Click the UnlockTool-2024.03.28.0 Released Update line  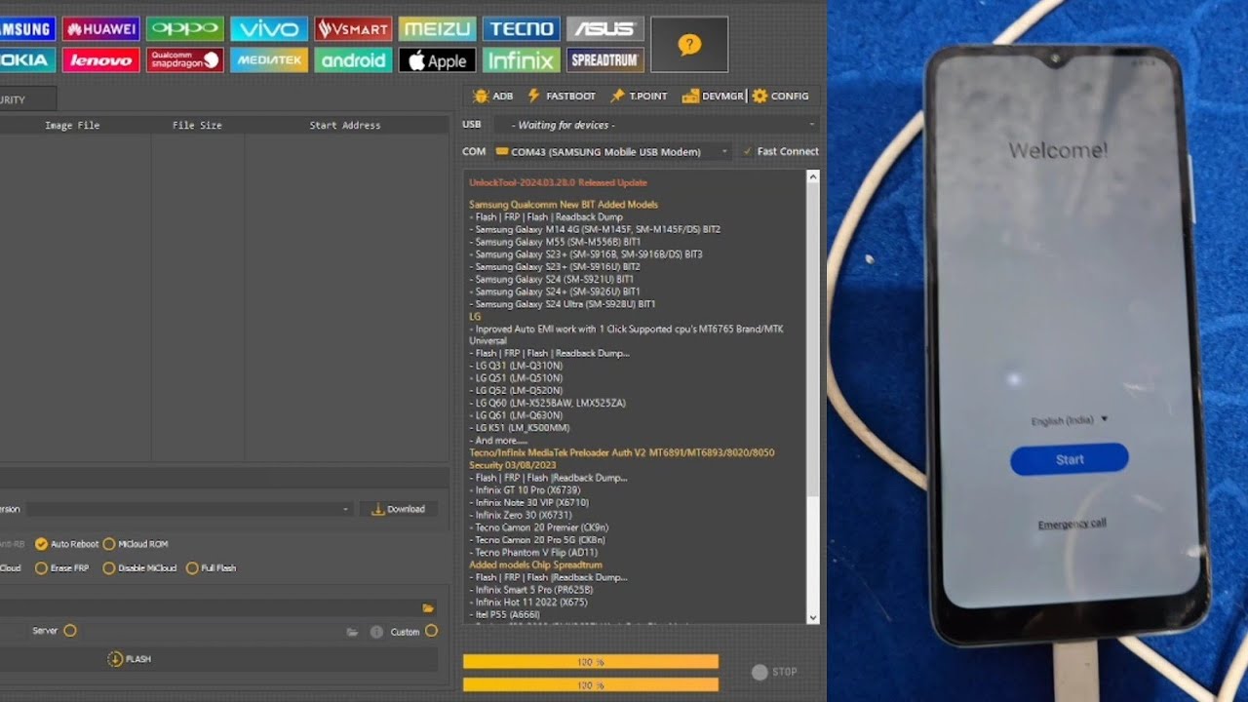click(558, 182)
